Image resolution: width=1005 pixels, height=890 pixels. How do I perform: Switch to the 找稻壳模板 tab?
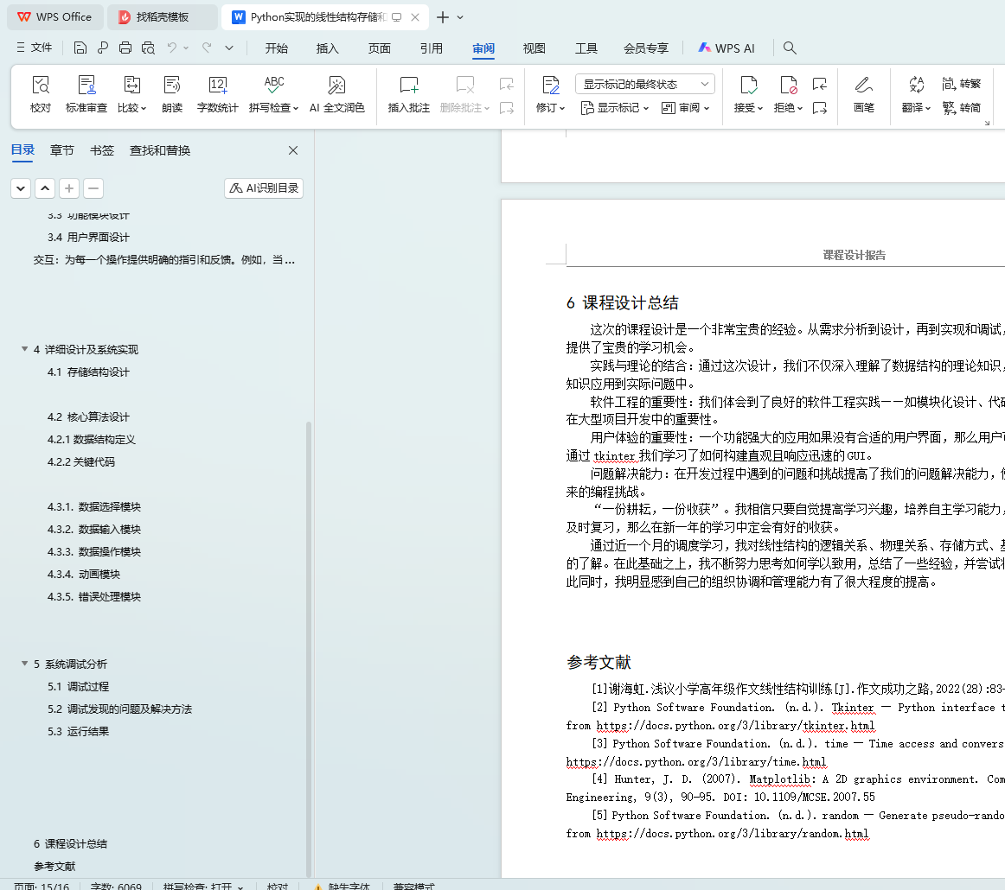coord(162,17)
